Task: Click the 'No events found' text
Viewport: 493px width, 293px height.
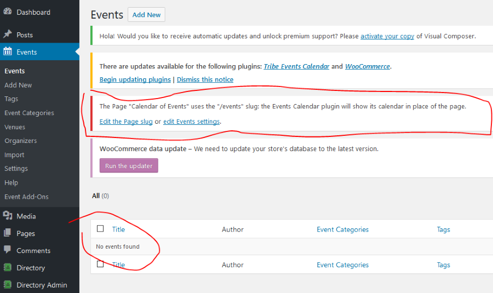Action: click(118, 247)
